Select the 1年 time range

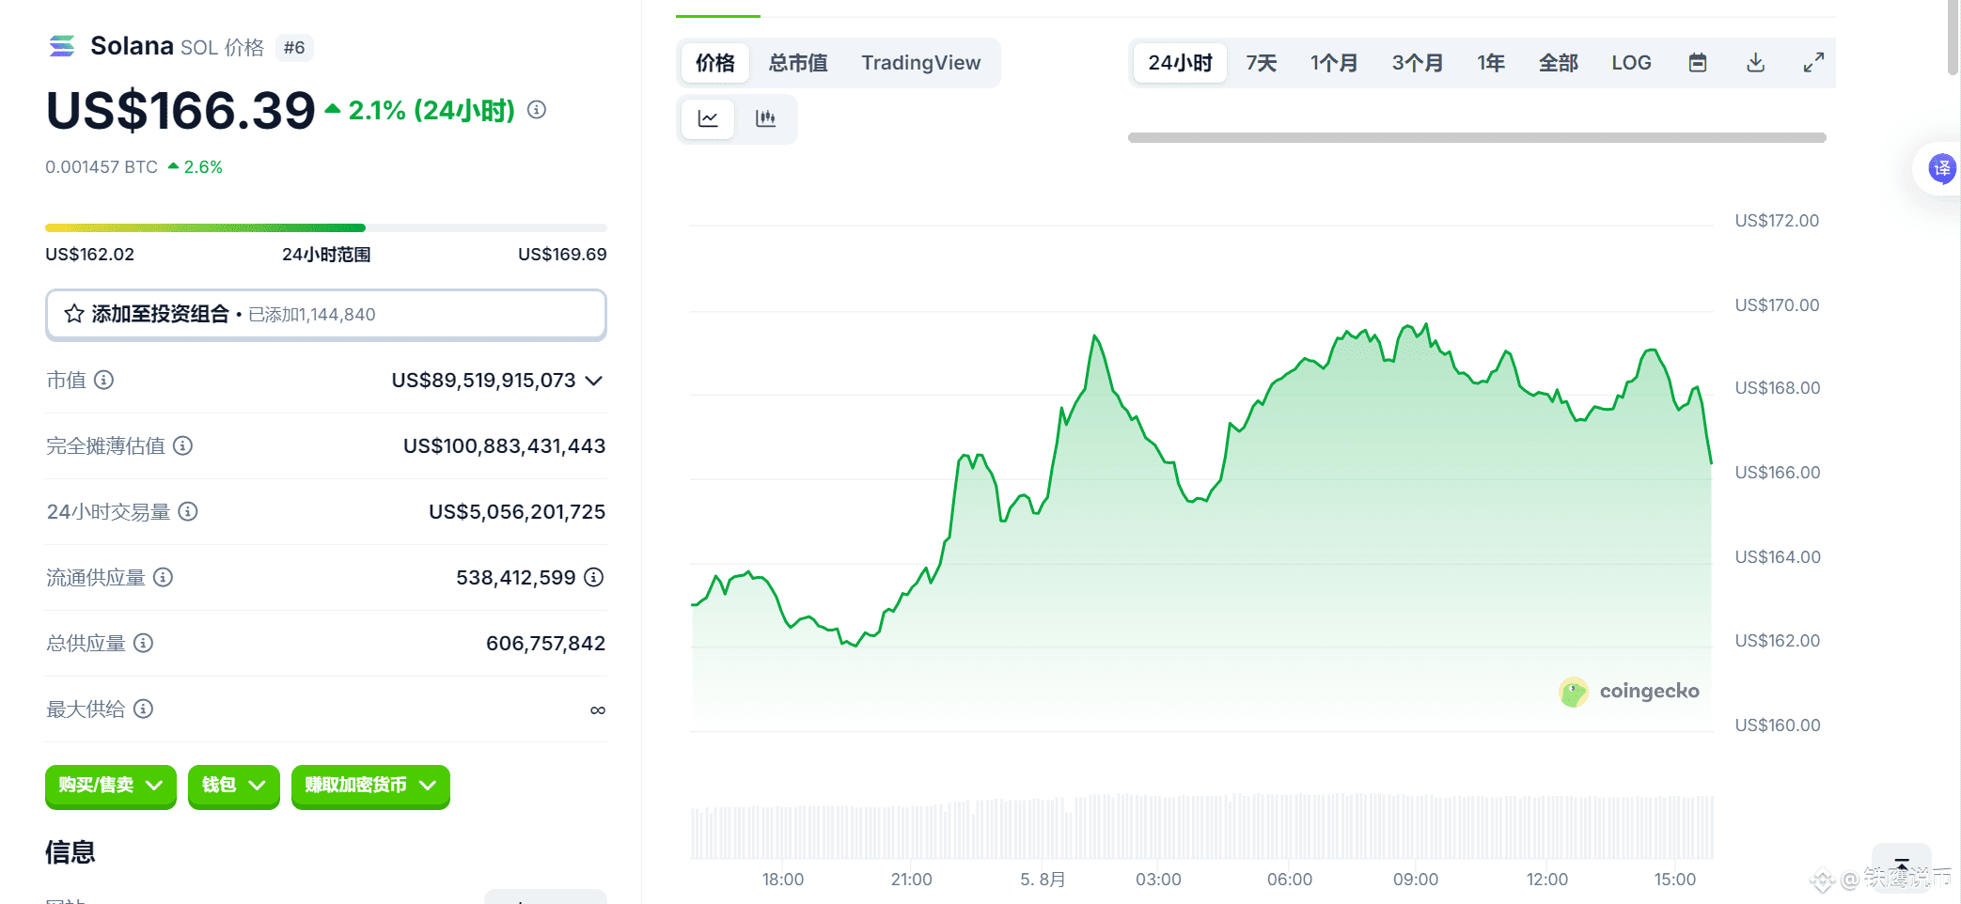point(1490,63)
